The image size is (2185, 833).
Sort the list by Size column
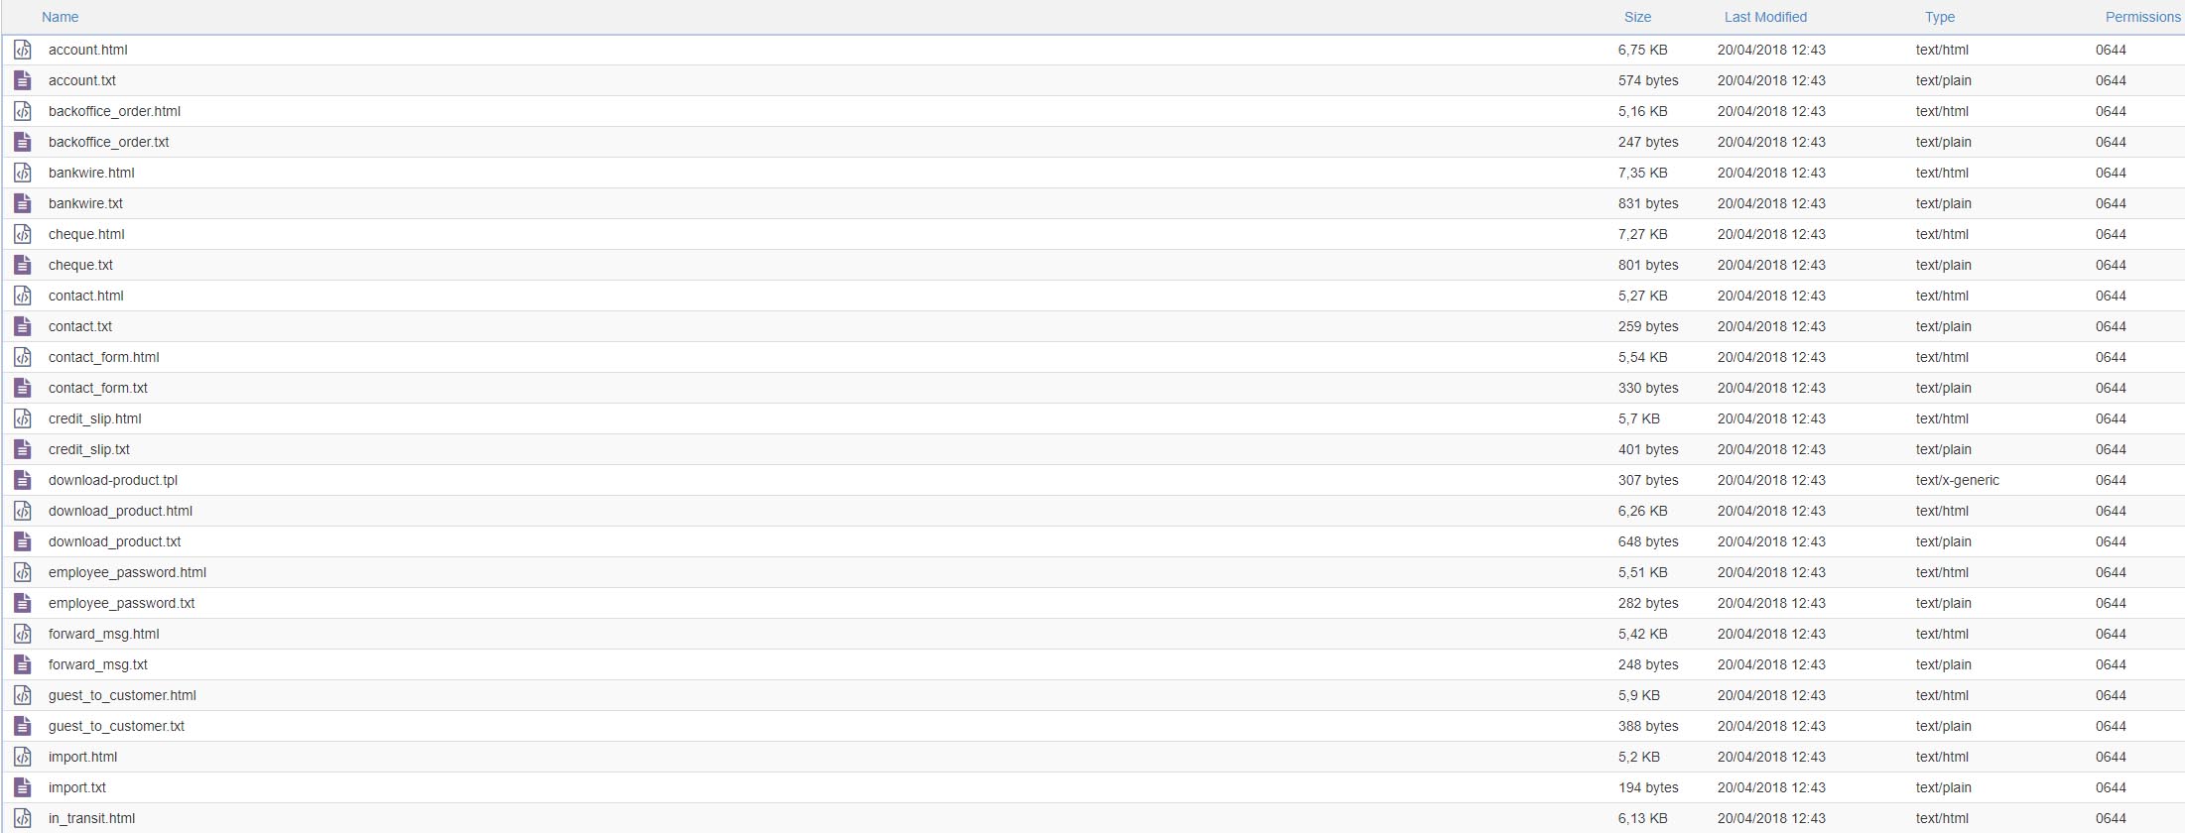[1637, 17]
